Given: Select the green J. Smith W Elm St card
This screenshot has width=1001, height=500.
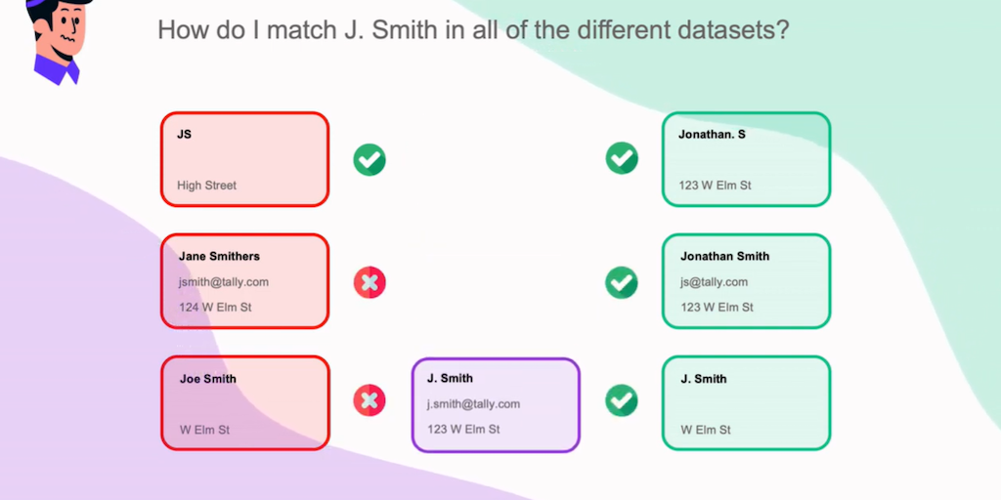Looking at the screenshot, I should (x=746, y=403).
